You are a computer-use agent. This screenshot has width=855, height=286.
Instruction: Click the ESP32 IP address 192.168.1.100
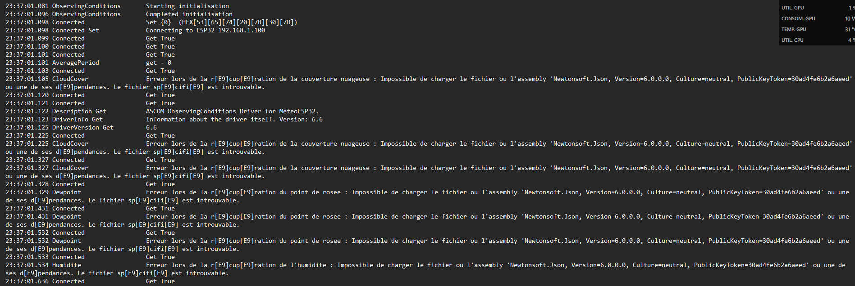pyautogui.click(x=242, y=30)
